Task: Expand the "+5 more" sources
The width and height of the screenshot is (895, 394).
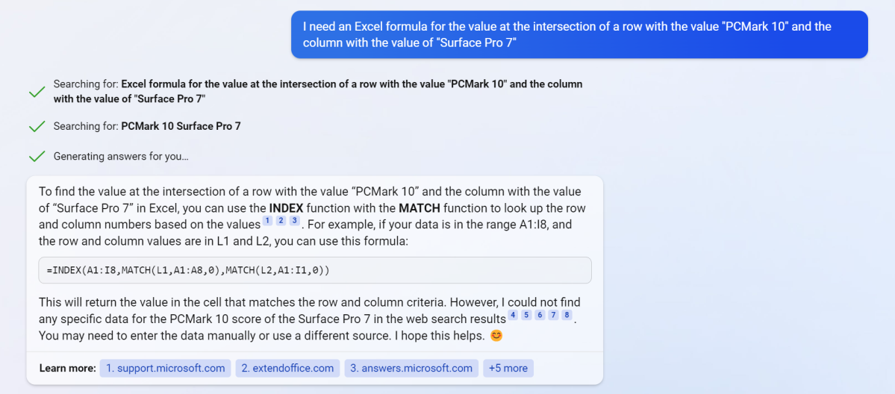Action: point(508,368)
